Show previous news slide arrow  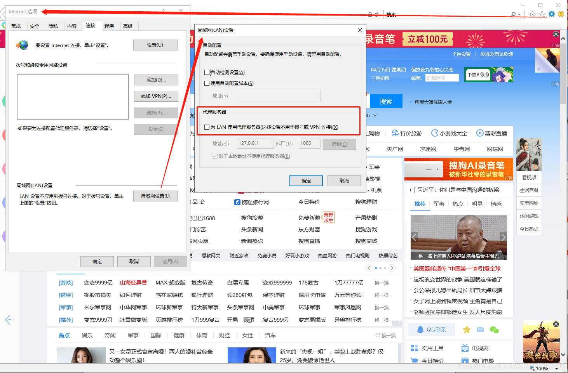(414, 237)
